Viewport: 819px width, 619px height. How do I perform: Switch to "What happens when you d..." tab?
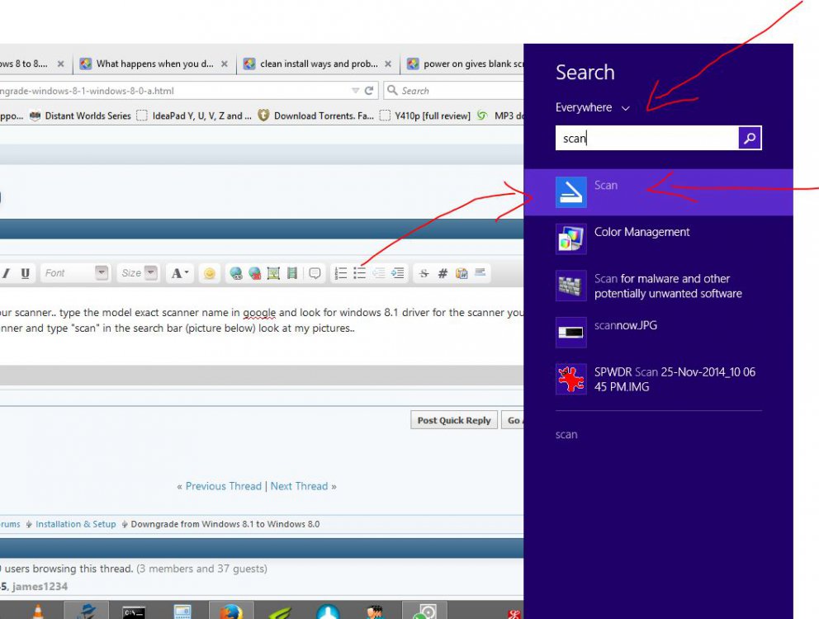pos(154,64)
